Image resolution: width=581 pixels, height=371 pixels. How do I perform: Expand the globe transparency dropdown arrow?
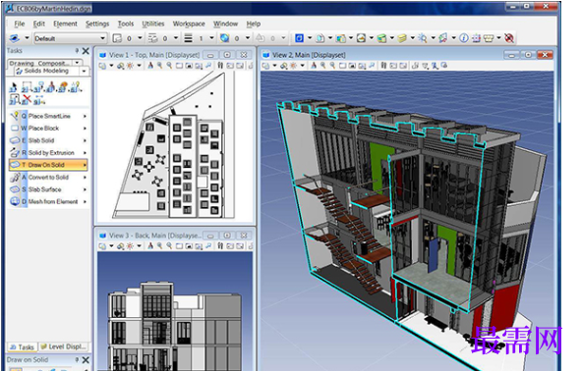point(248,37)
